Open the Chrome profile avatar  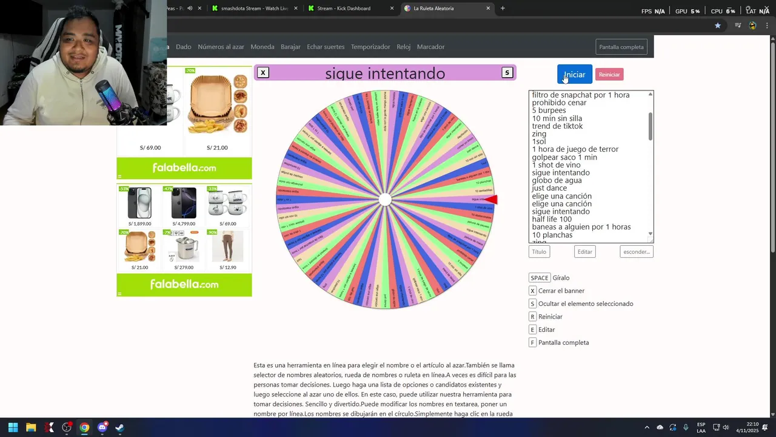tap(753, 25)
